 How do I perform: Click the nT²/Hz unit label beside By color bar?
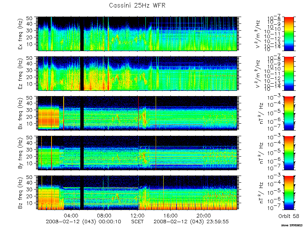(x=261, y=153)
